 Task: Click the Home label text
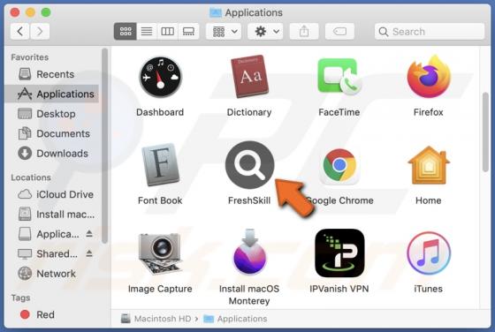(429, 200)
